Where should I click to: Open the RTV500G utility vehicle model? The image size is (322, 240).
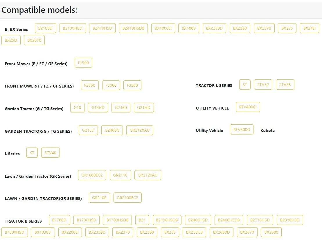(x=242, y=129)
